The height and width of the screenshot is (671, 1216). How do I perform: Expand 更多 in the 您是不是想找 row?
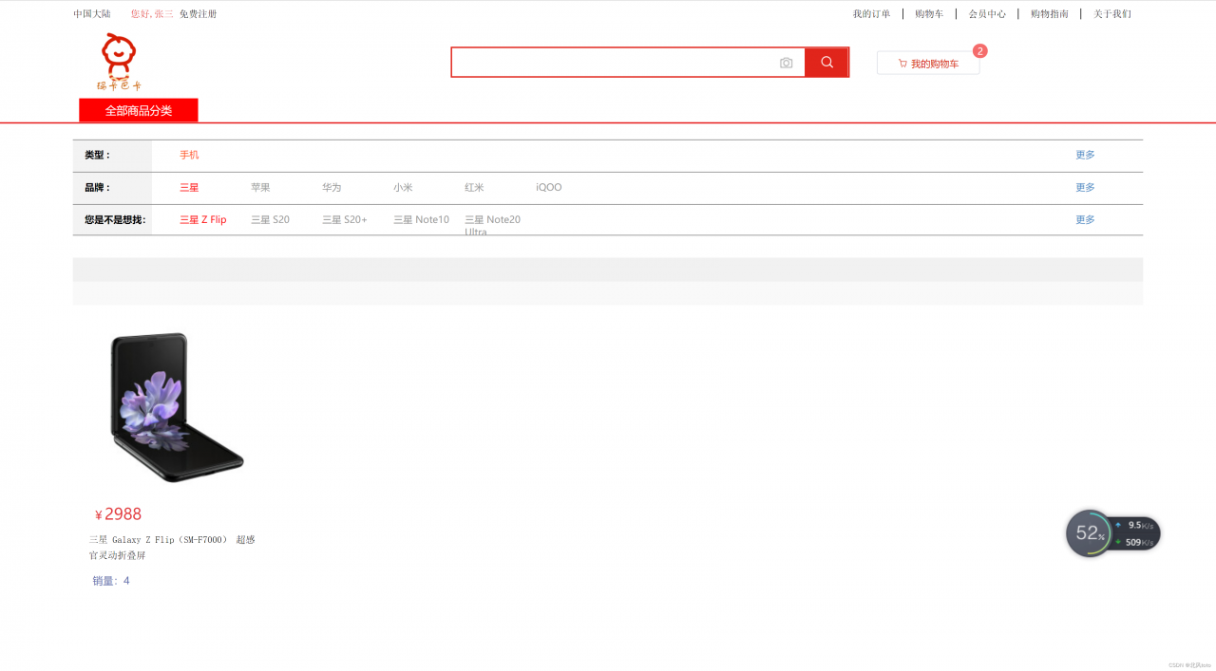pos(1085,219)
